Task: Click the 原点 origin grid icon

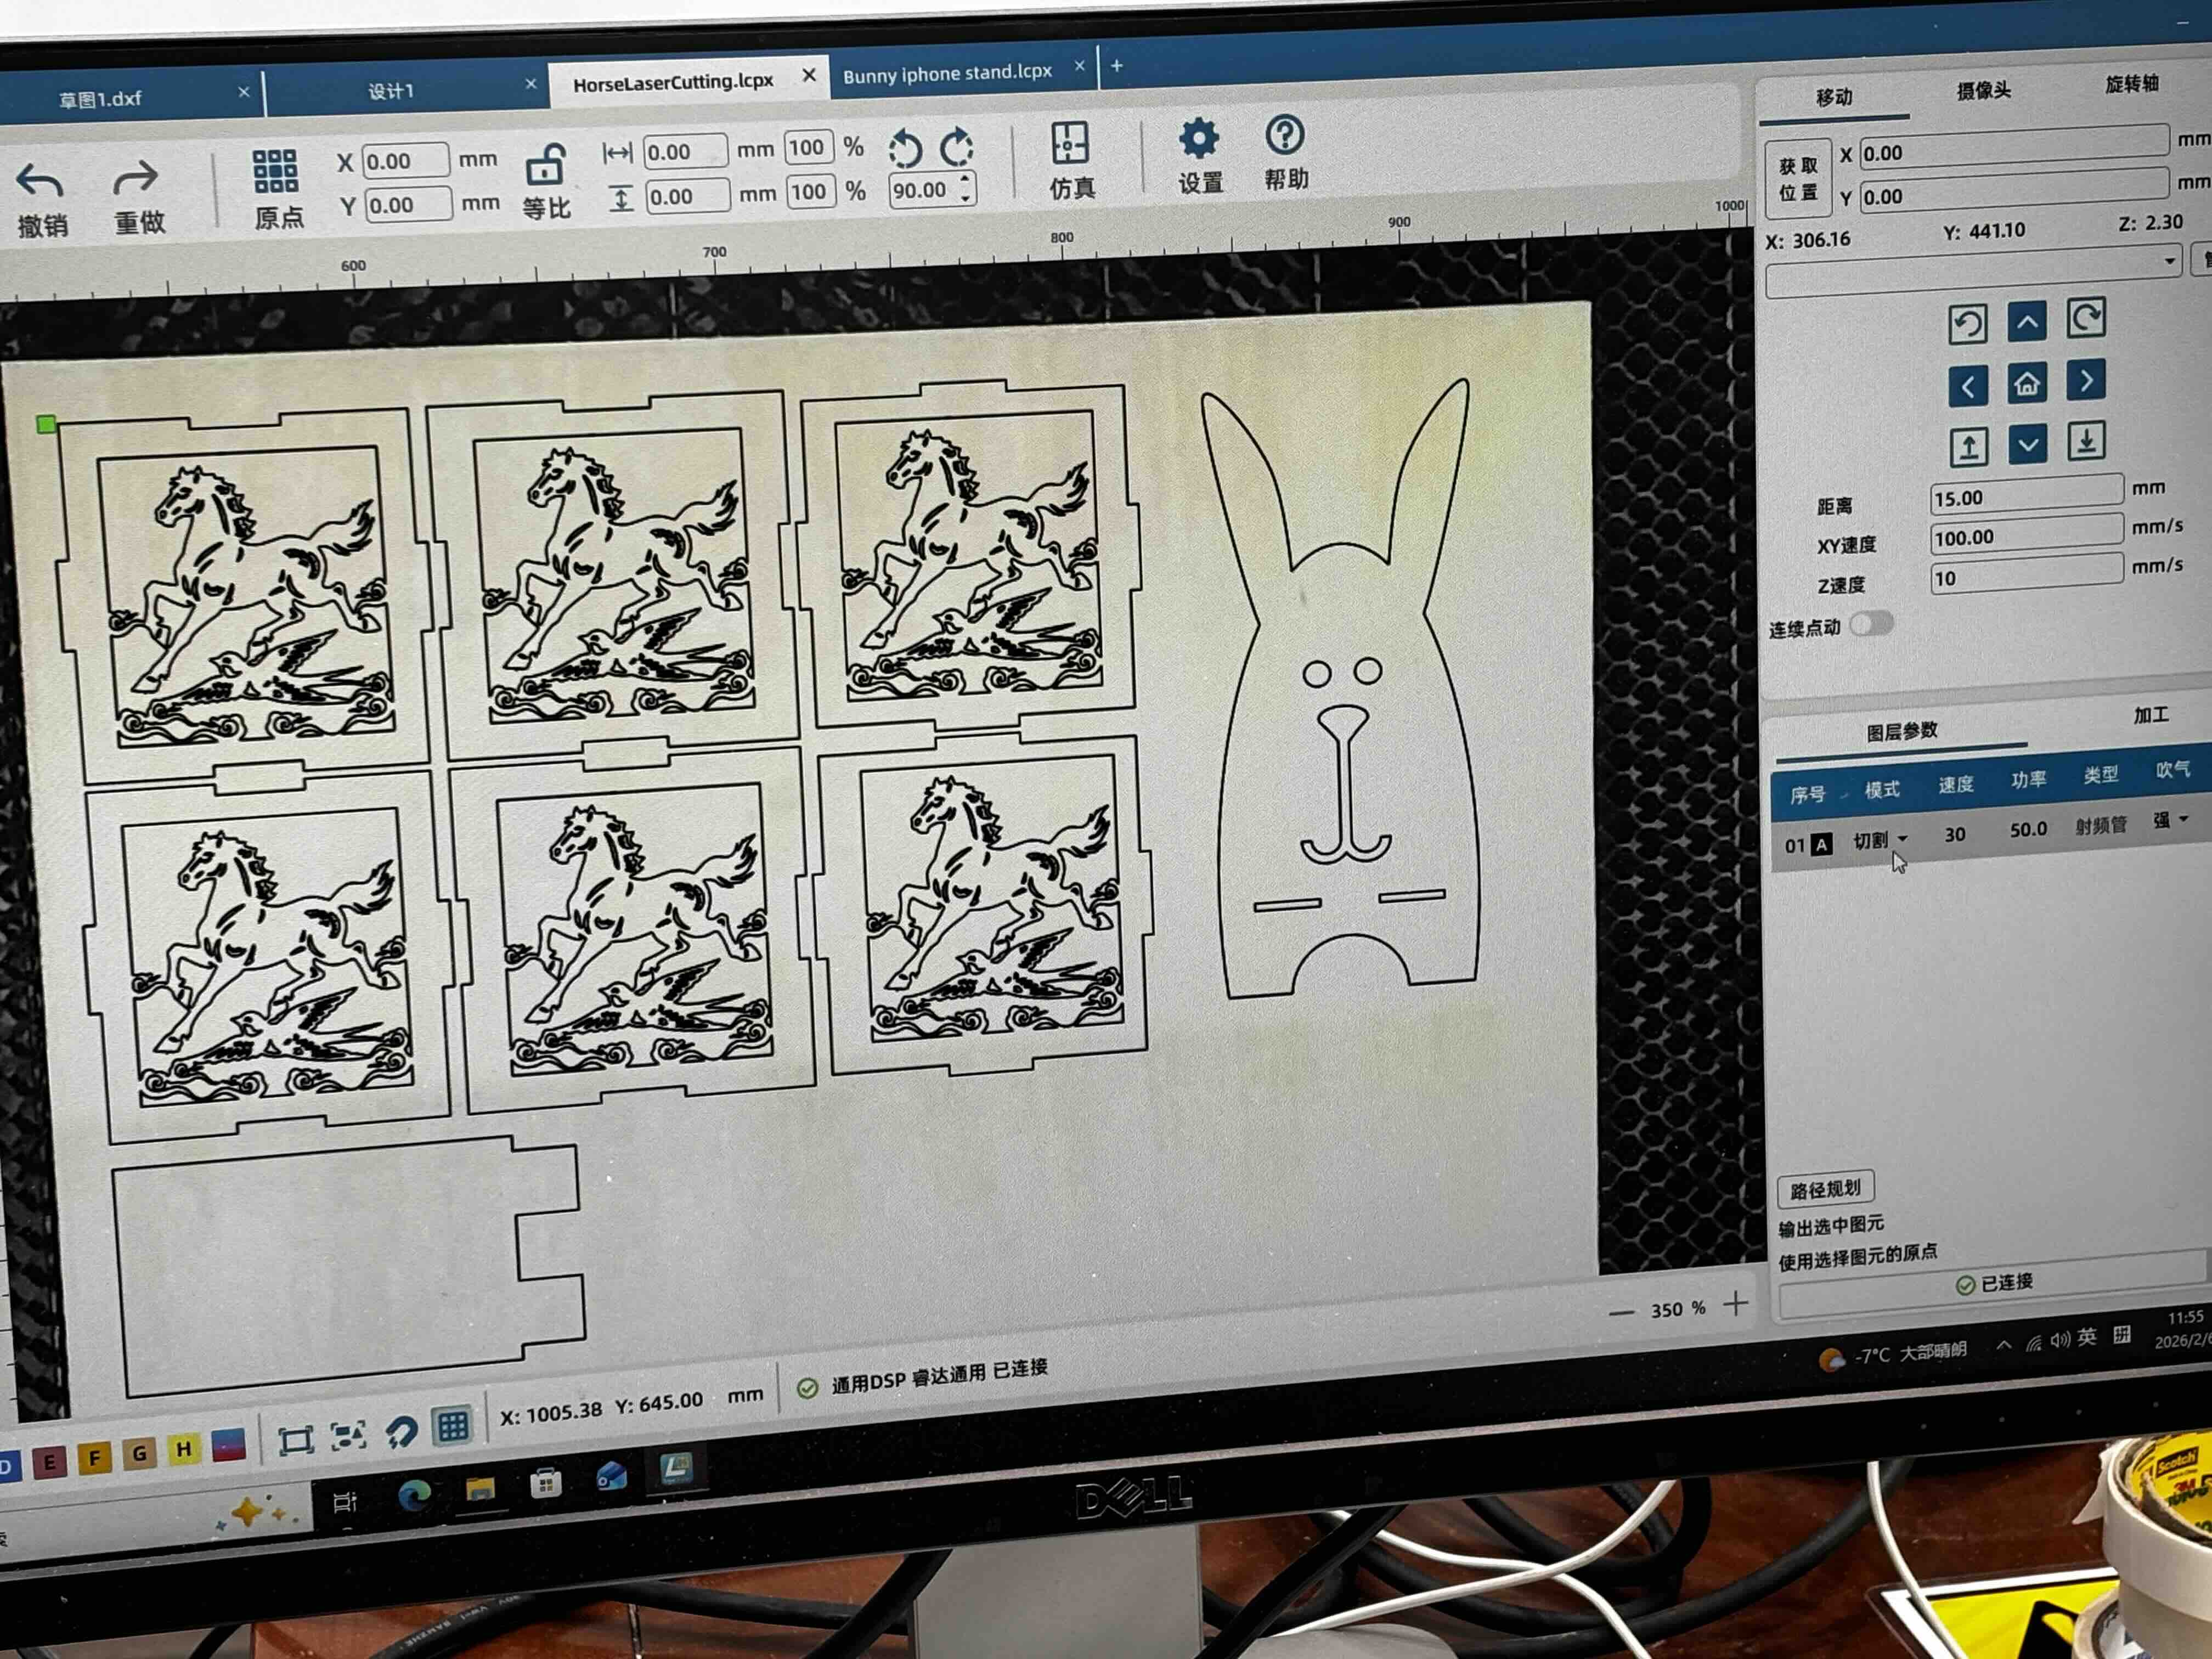Action: coord(275,172)
